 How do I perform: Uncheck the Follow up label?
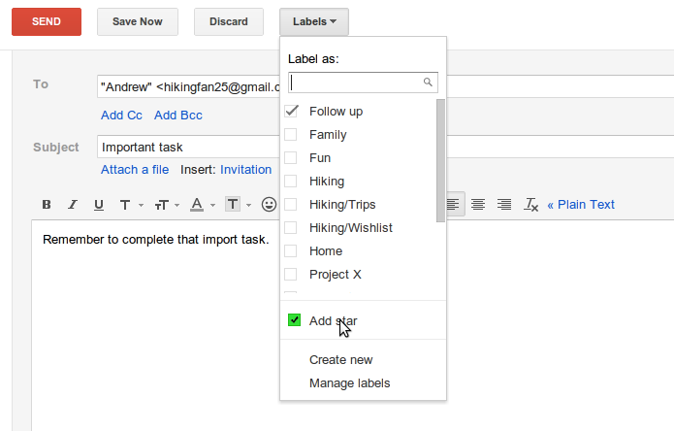[x=291, y=112]
